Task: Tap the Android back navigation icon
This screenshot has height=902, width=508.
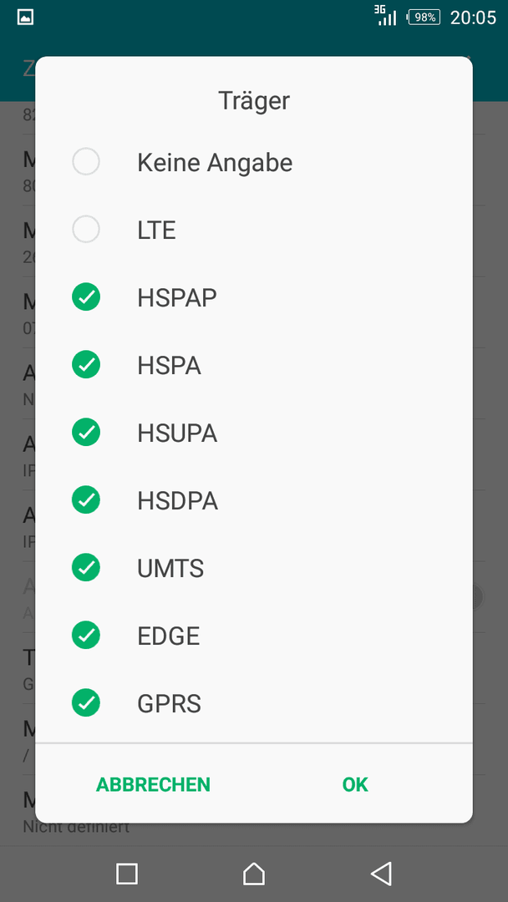Action: pos(382,874)
